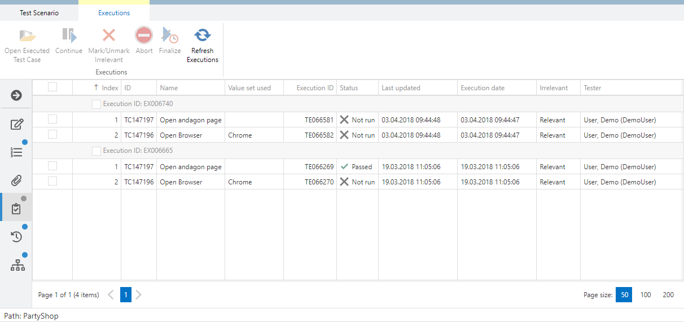
Task: Click the Abort execution icon
Action: click(144, 36)
